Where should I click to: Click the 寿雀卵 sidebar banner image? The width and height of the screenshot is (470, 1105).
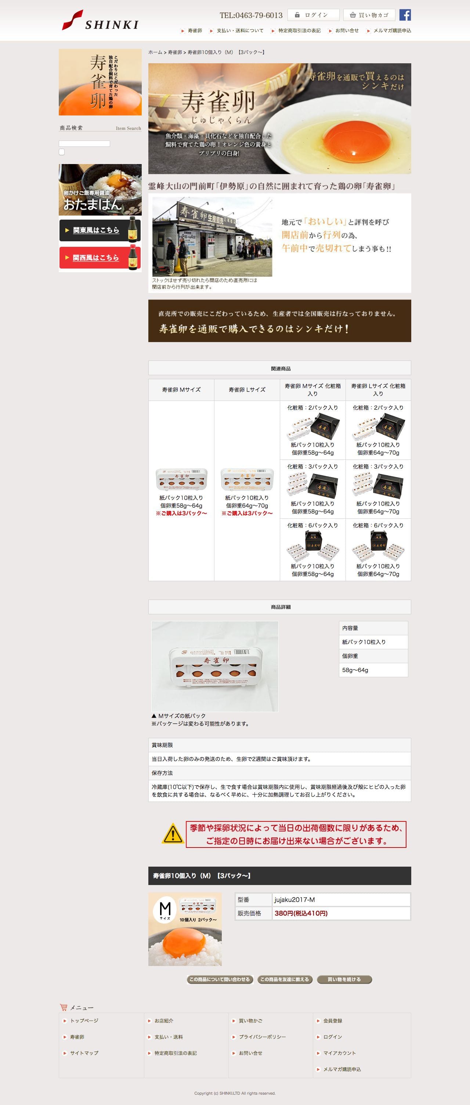[x=100, y=82]
